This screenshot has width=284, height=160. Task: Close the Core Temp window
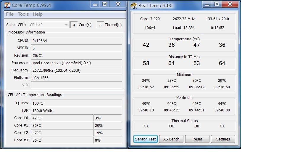pyautogui.click(x=118, y=4)
